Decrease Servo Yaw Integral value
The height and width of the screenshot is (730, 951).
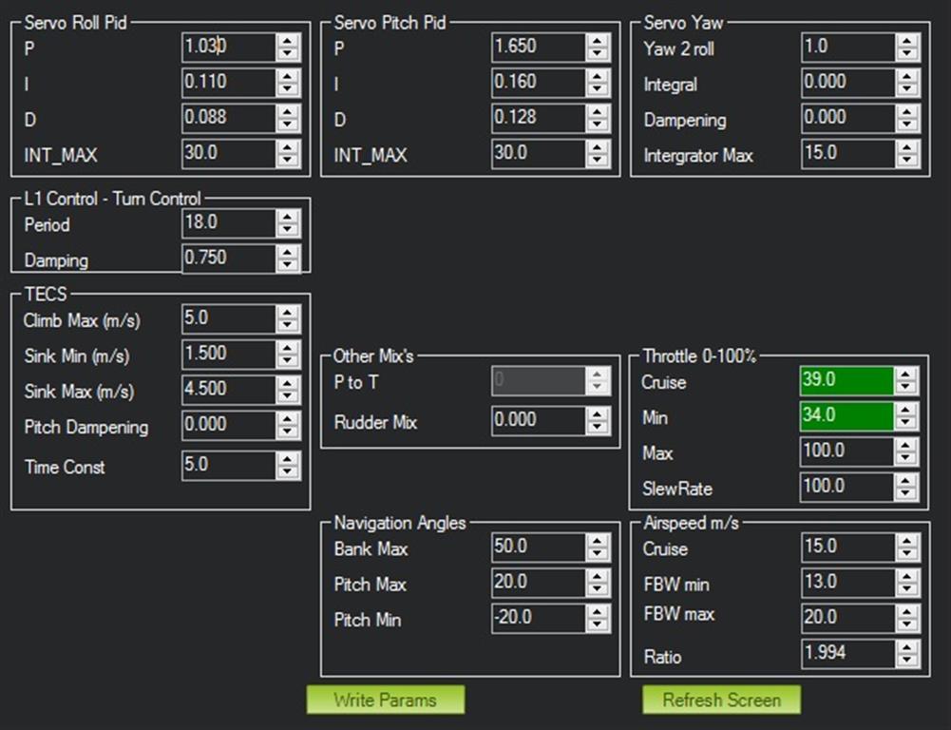[908, 89]
